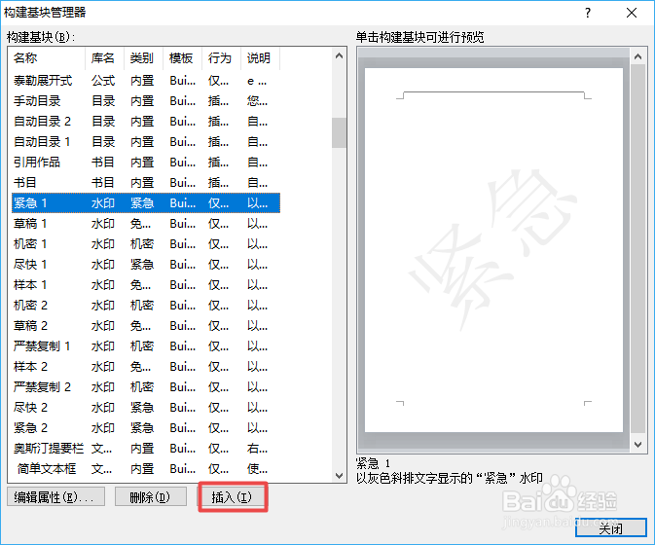Screen dimensions: 655x545
Task: Select the 严禁复制 2 watermark
Action: tap(146, 387)
